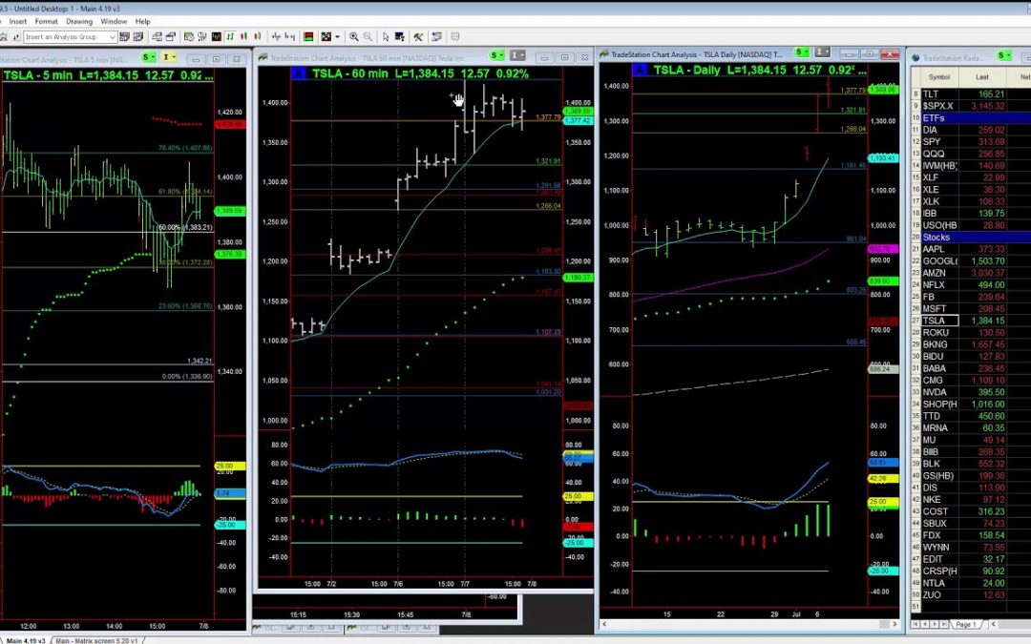The width and height of the screenshot is (1031, 644).
Task: Select the red-green candlestick style icon
Action: (x=244, y=37)
